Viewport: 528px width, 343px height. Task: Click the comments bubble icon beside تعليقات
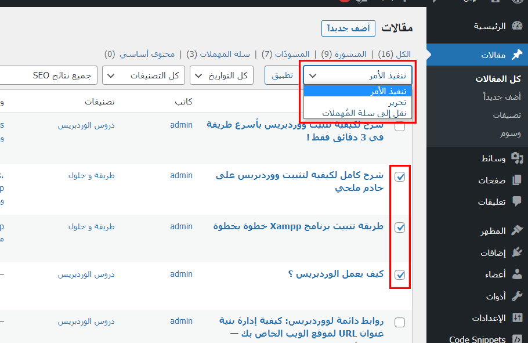pos(516,202)
